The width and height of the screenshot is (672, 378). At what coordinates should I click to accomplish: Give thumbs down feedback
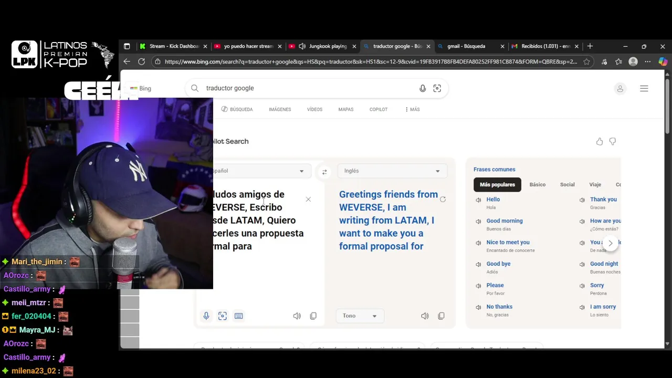click(x=613, y=141)
